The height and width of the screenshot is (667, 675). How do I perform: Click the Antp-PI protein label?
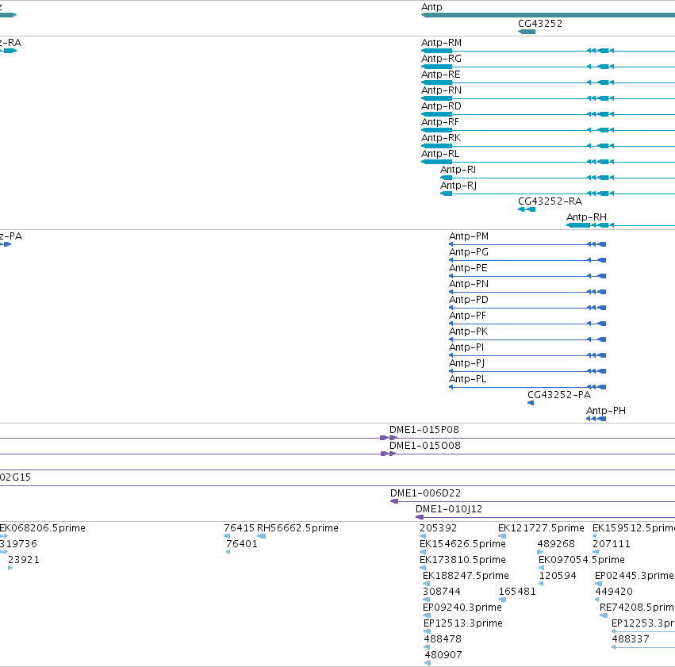coord(466,347)
